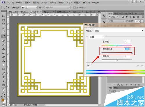Click the create new layer icon
This screenshot has height=107, width=145.
[x=135, y=85]
